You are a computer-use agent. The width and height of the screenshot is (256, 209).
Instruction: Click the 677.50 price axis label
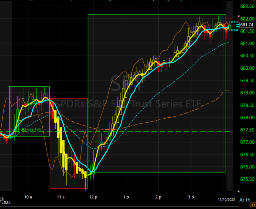pos(247,130)
